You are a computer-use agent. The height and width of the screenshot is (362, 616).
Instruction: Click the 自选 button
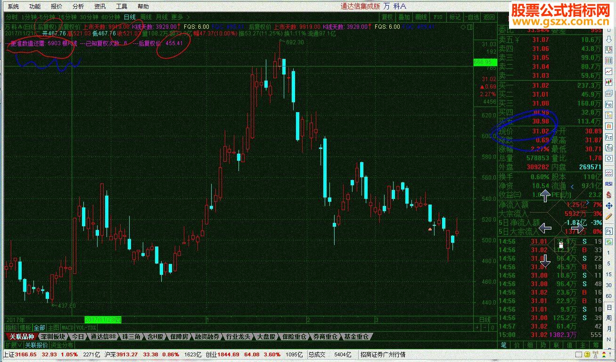[472, 17]
